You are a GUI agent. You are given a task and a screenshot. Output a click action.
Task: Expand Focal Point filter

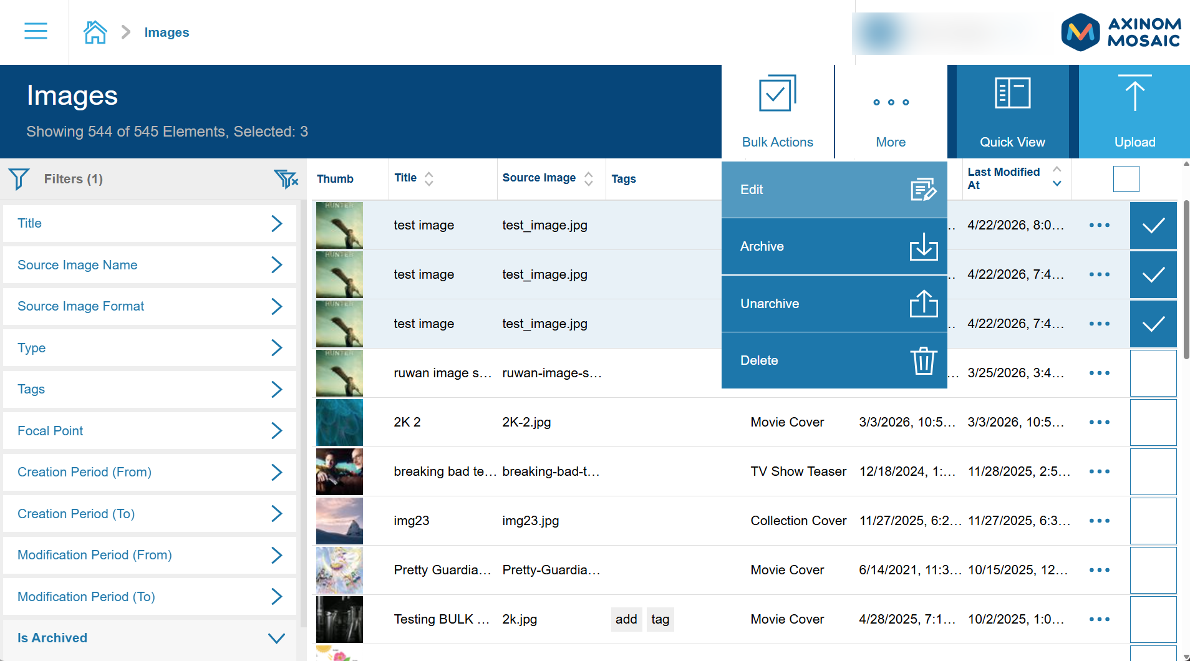point(150,431)
